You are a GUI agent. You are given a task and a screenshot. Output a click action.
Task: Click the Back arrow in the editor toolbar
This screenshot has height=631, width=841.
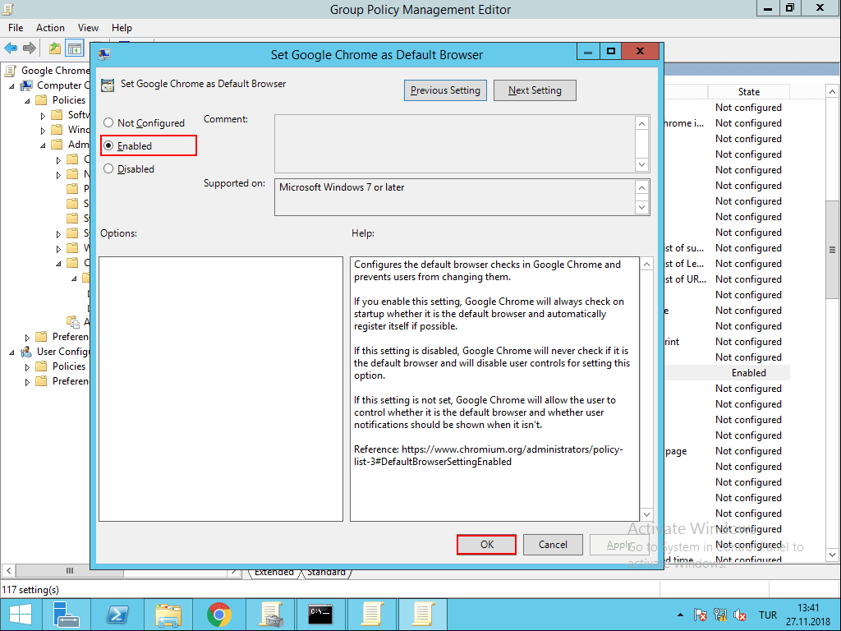click(11, 48)
